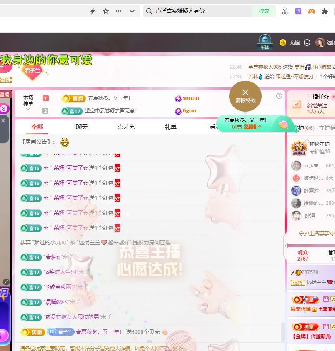Viewport: 335px width, 351px height.
Task: Switch to the 点才艺 tab
Action: tap(126, 127)
